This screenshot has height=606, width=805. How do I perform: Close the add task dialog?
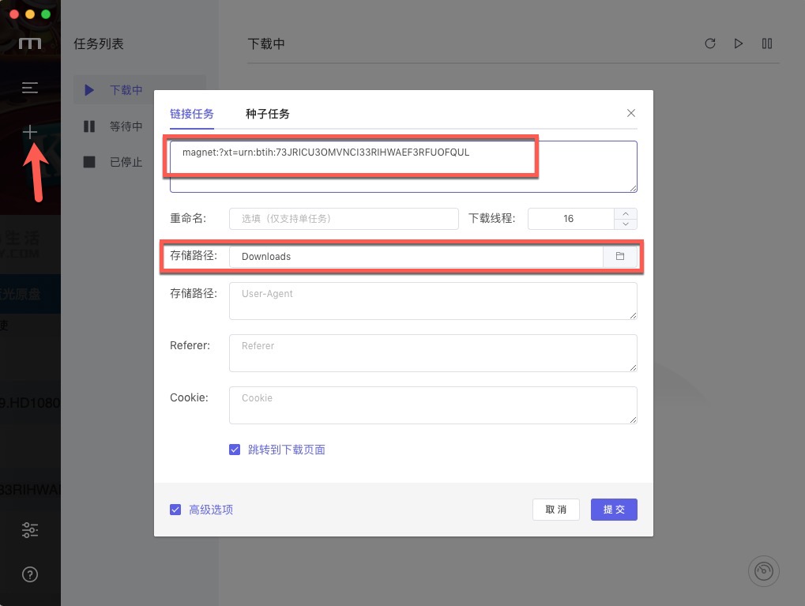tap(631, 113)
